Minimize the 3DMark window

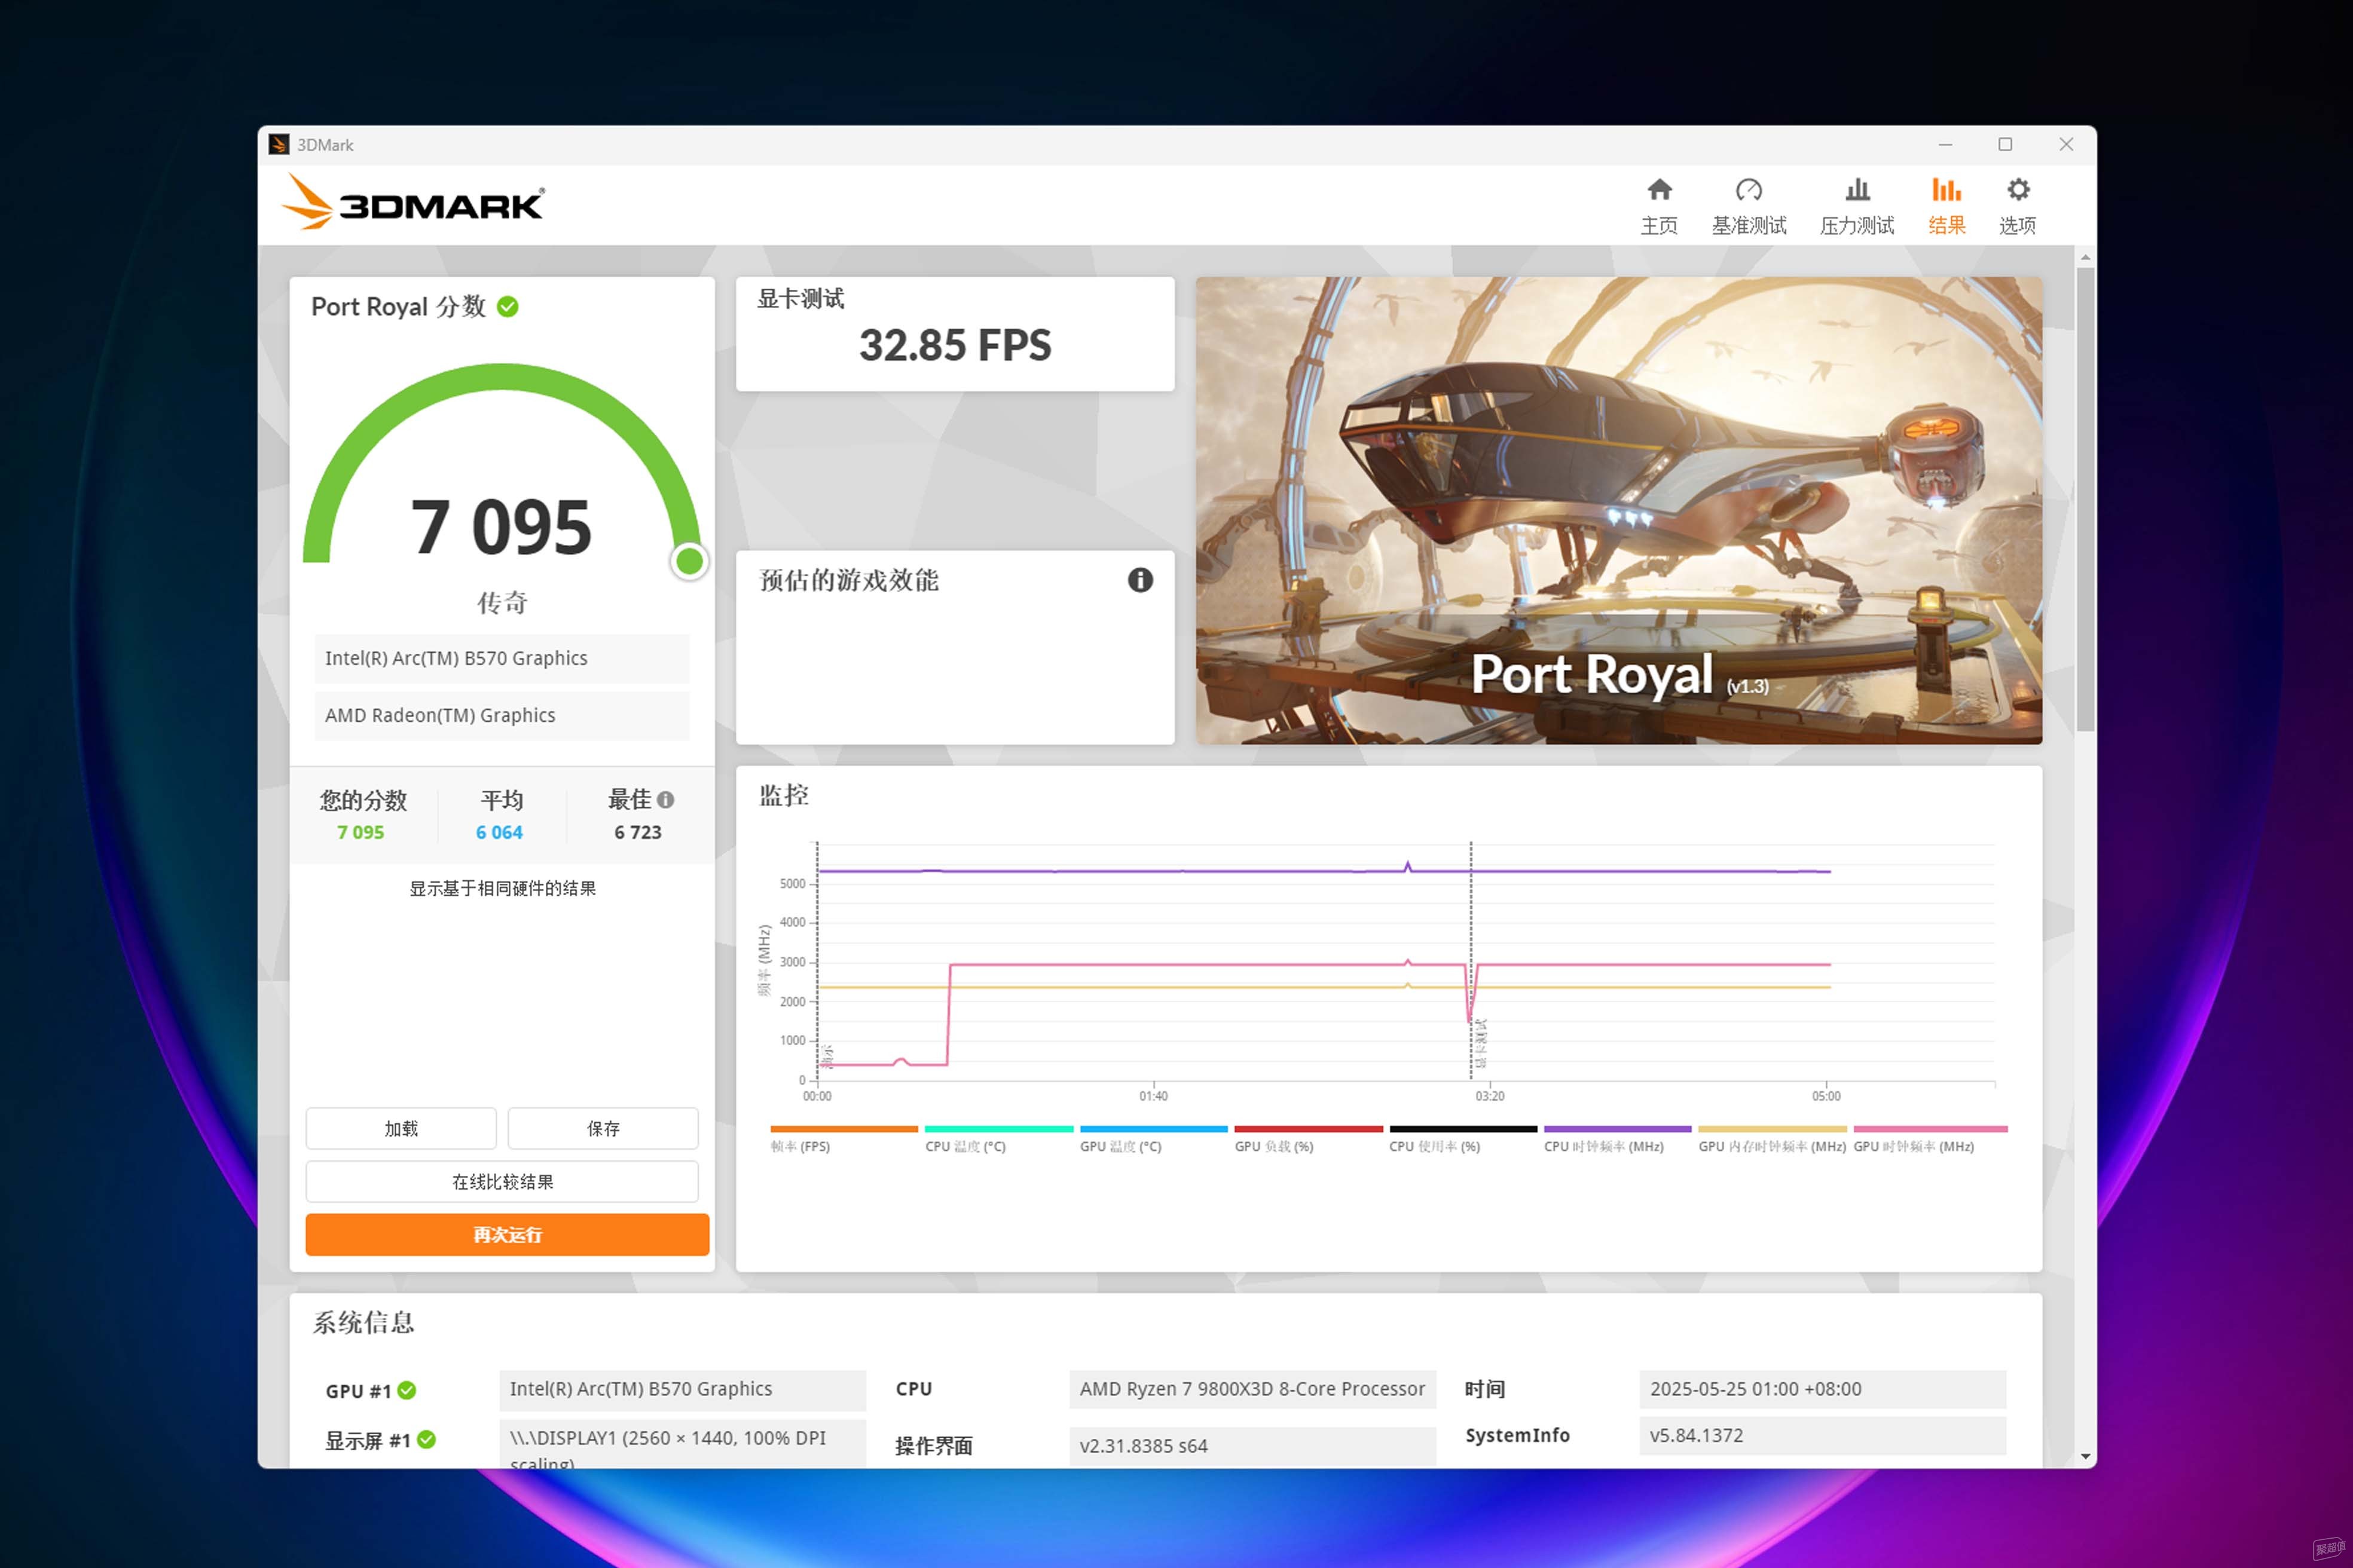pos(1945,145)
